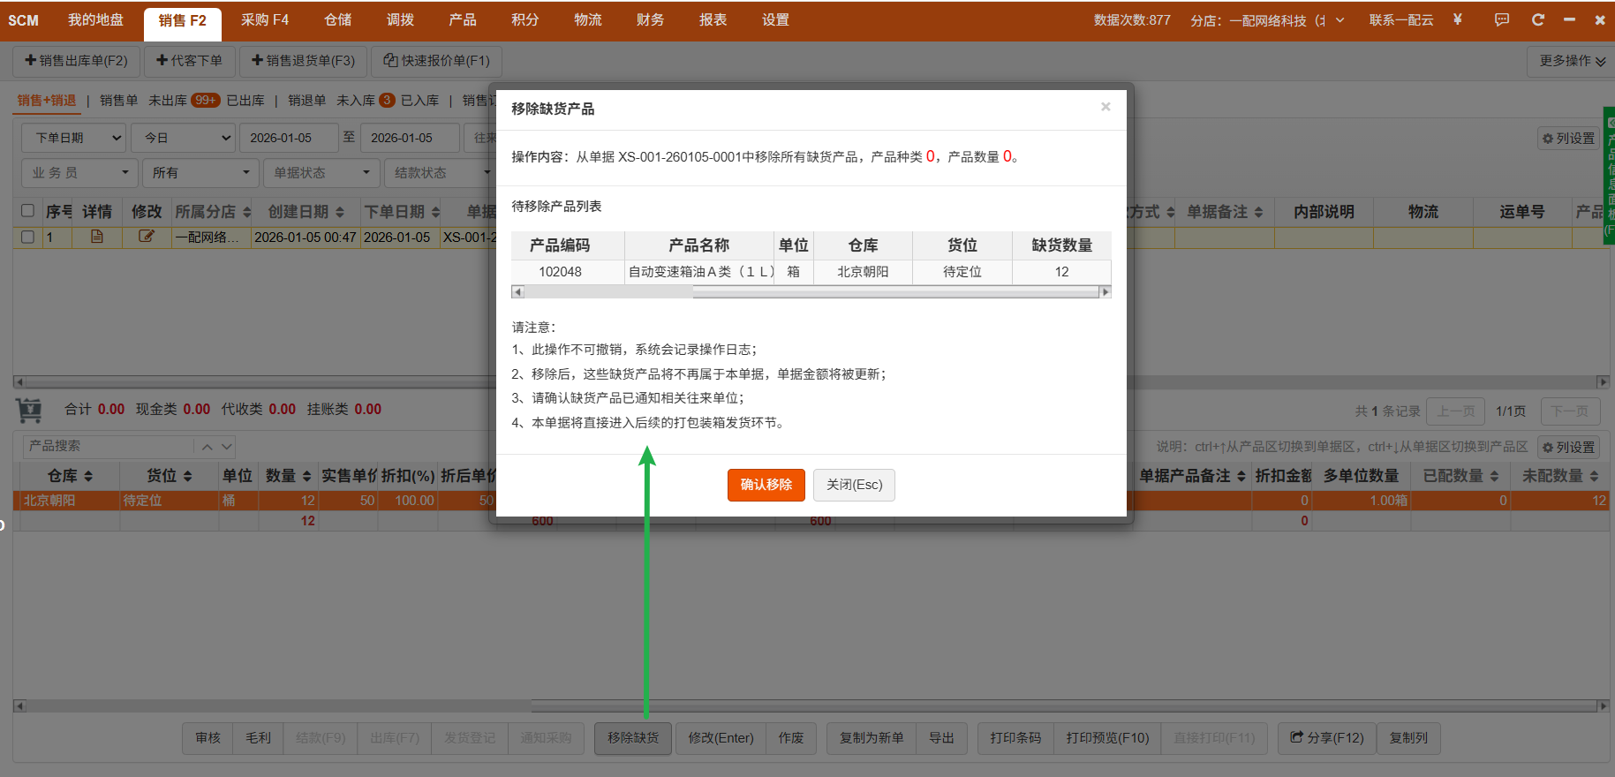
Task: Click previous result arrow in 产品搜索 box
Action: (x=208, y=447)
